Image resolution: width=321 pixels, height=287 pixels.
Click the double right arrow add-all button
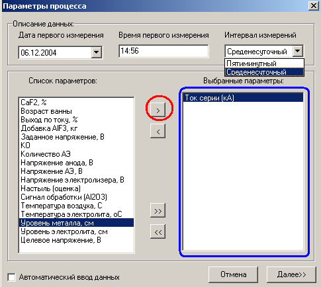pos(158,210)
